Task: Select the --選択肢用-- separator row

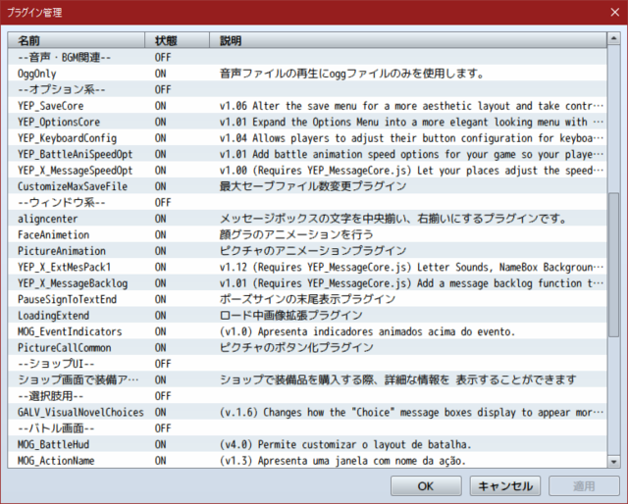Action: pyautogui.click(x=307, y=396)
